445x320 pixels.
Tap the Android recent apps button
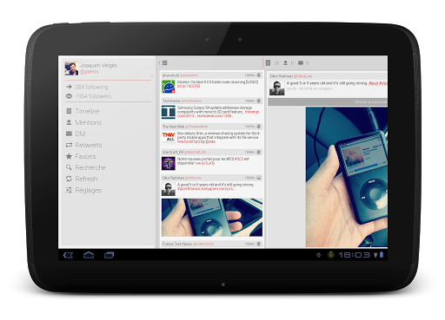tap(110, 255)
